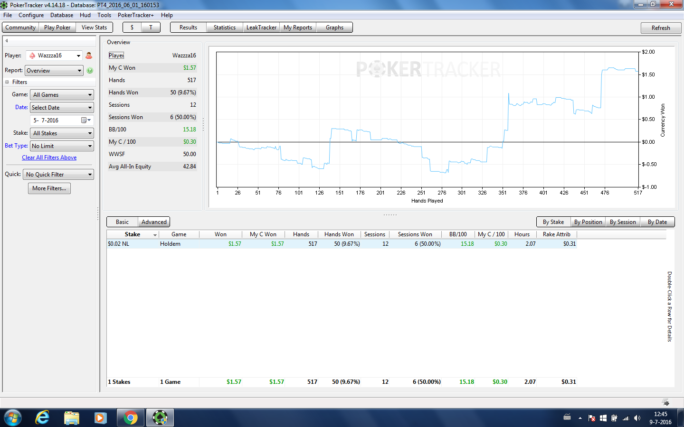Click the PokerTracker taskbar icon

click(x=160, y=418)
